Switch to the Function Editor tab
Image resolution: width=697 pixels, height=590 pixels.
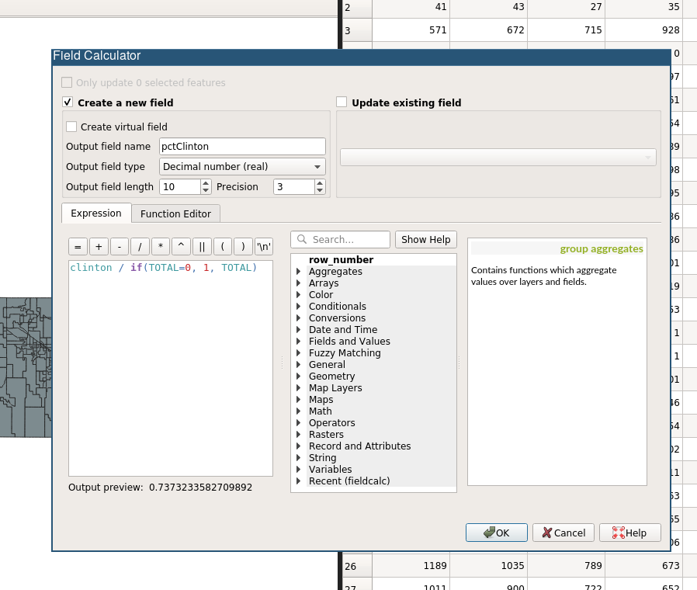click(x=175, y=213)
